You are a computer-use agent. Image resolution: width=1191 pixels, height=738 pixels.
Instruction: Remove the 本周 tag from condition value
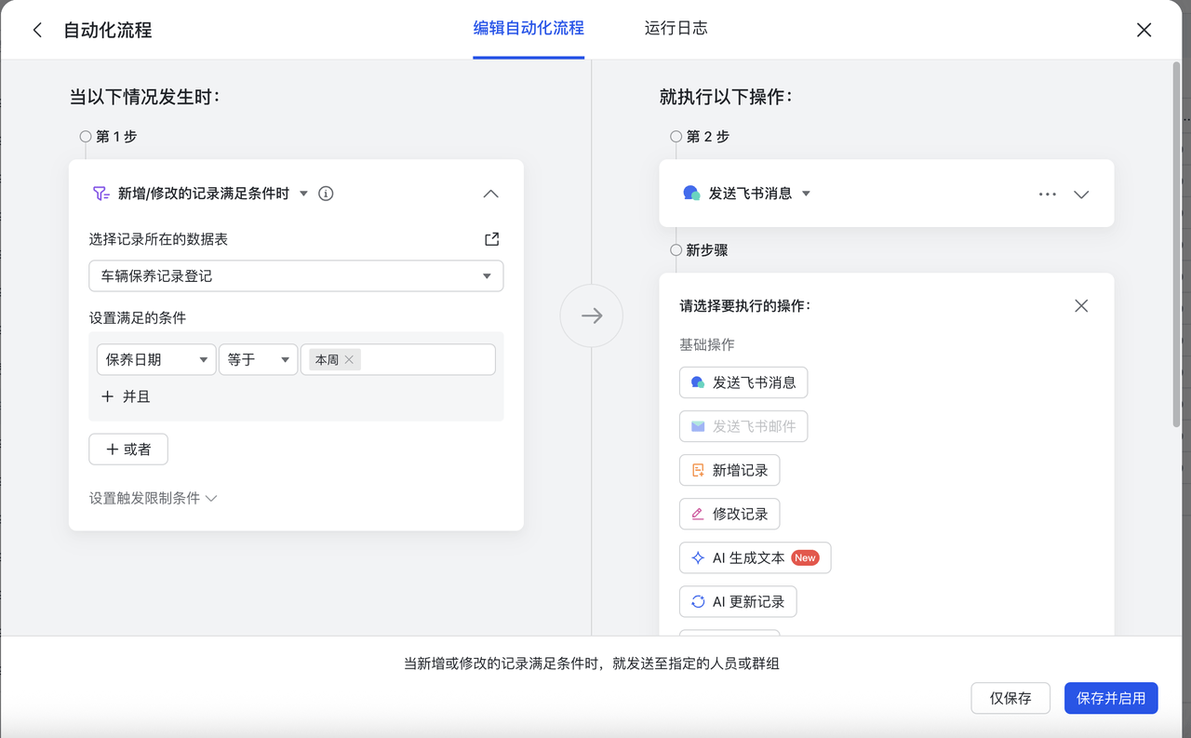tap(349, 359)
